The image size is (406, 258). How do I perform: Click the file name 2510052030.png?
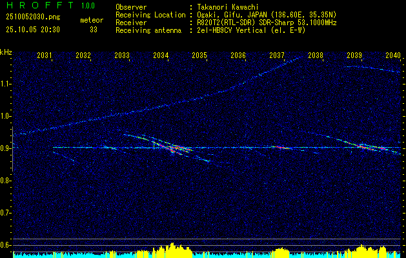click(33, 17)
